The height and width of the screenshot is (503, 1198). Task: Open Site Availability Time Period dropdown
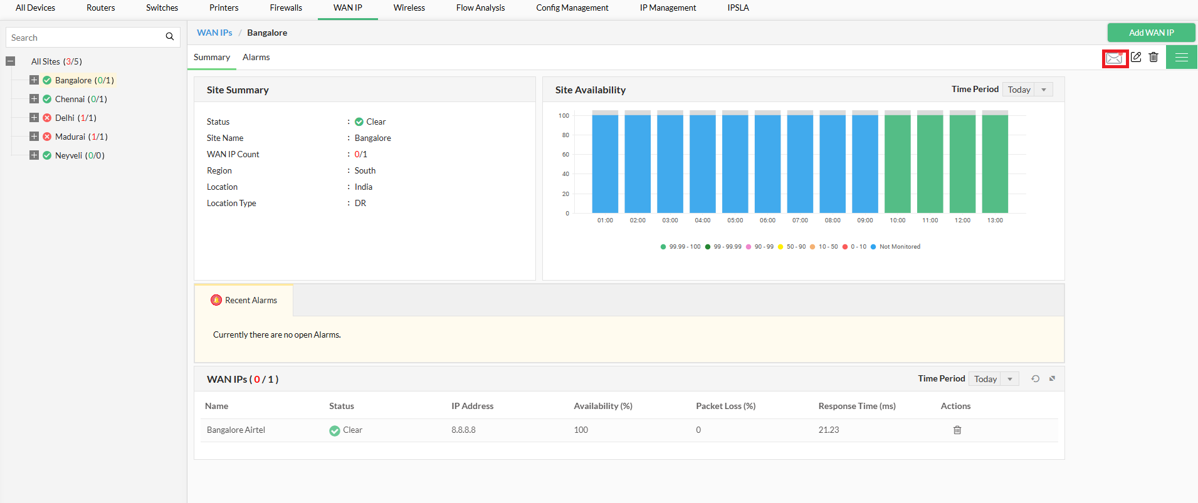tap(1027, 90)
